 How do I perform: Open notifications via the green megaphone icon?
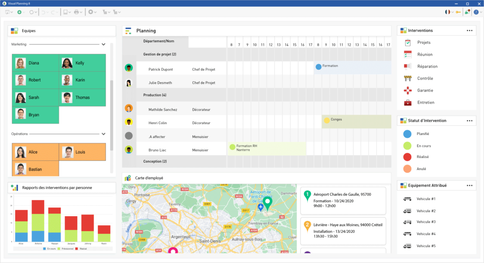click(x=467, y=12)
